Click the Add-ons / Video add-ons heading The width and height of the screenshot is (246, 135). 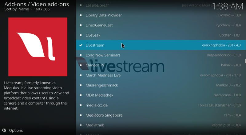click(37, 4)
